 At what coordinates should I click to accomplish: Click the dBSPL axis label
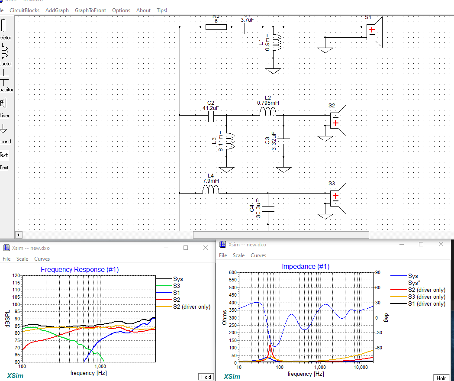click(8, 319)
